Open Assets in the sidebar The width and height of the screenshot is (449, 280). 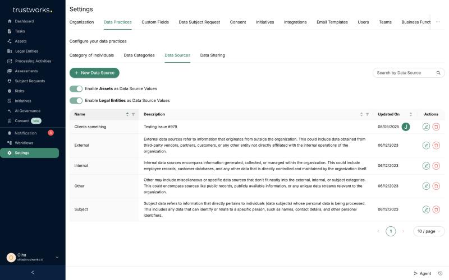[x=20, y=41]
